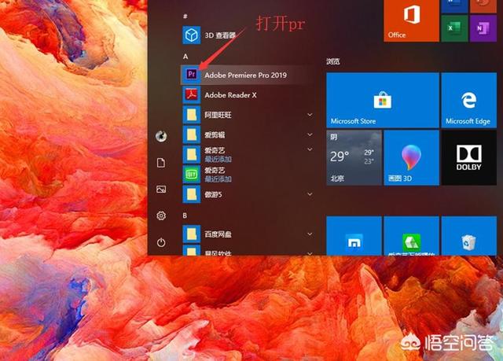This screenshot has width=503, height=361.
Task: Open the 北京 weather tile
Action: click(354, 157)
